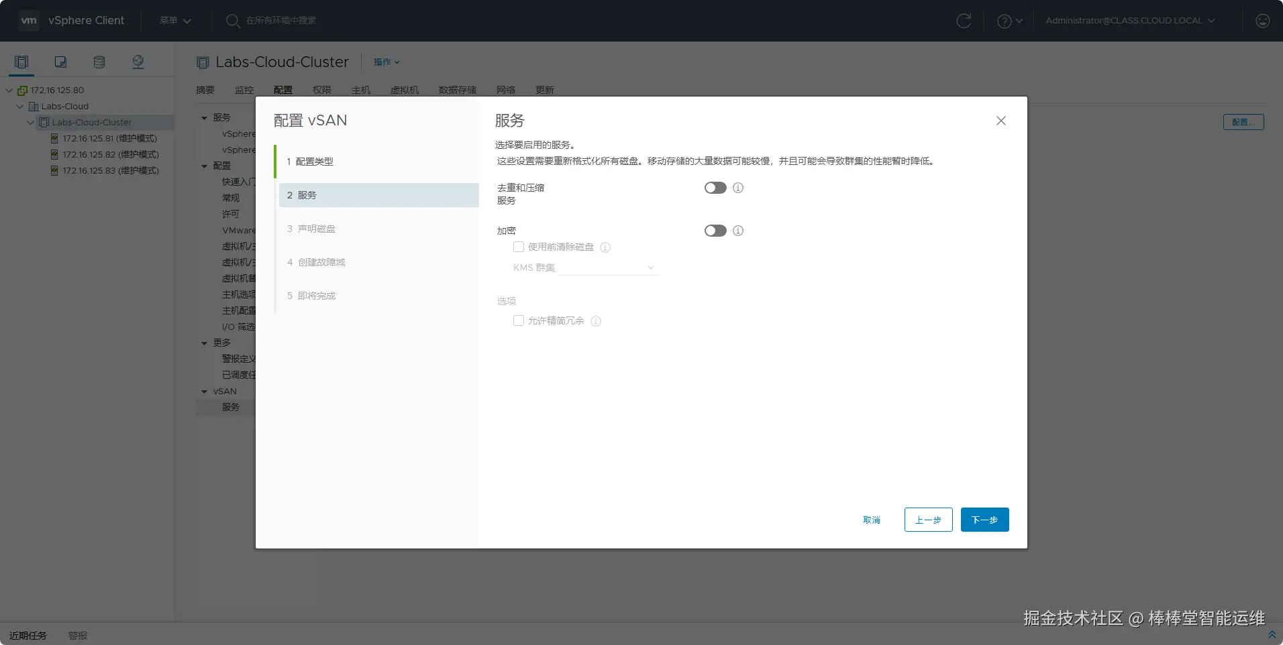
Task: Click the 配置... button behind the dialog
Action: (1243, 122)
